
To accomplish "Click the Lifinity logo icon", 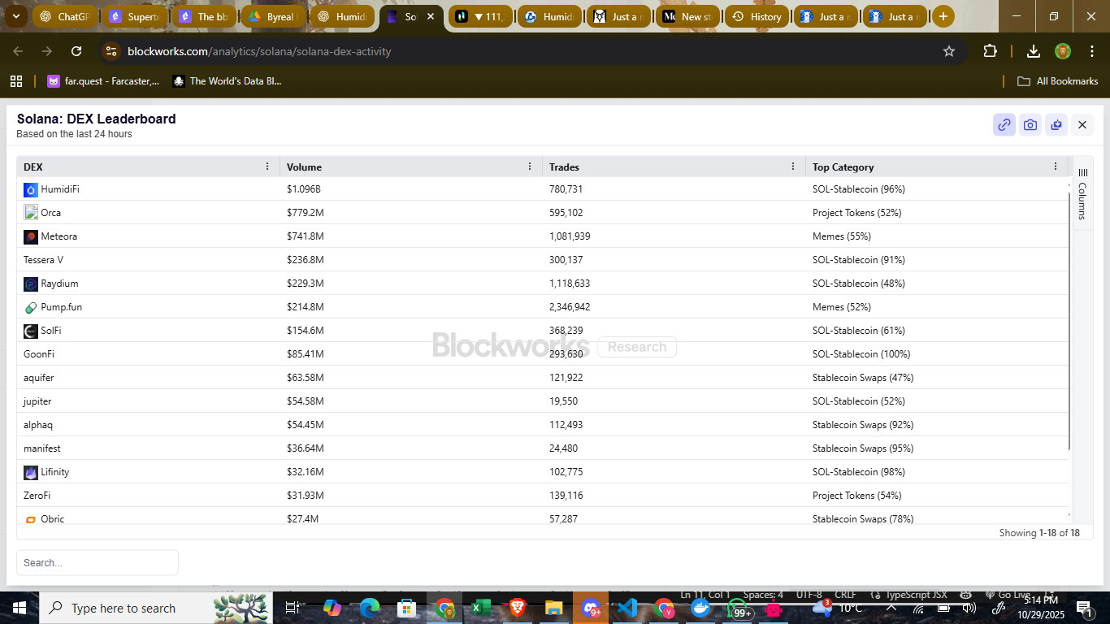I will click(x=31, y=472).
